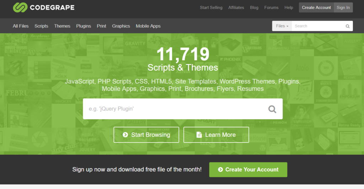Go to the Blog page

click(x=254, y=7)
